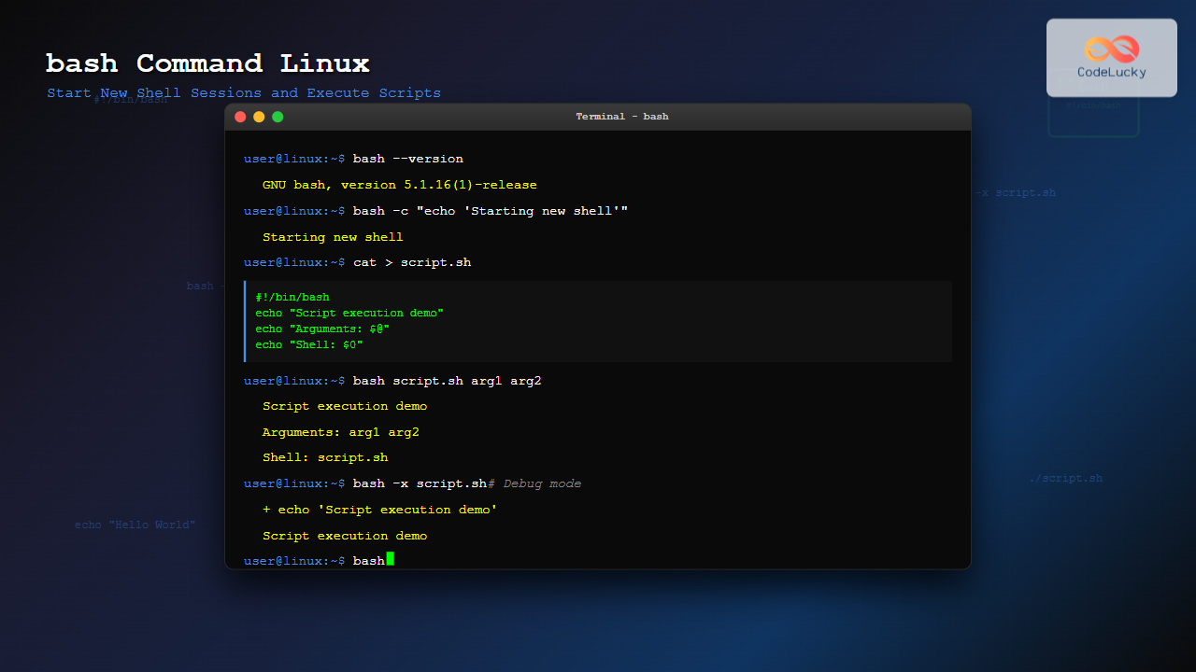This screenshot has width=1196, height=672.
Task: Click the red close window button
Action: (240, 117)
